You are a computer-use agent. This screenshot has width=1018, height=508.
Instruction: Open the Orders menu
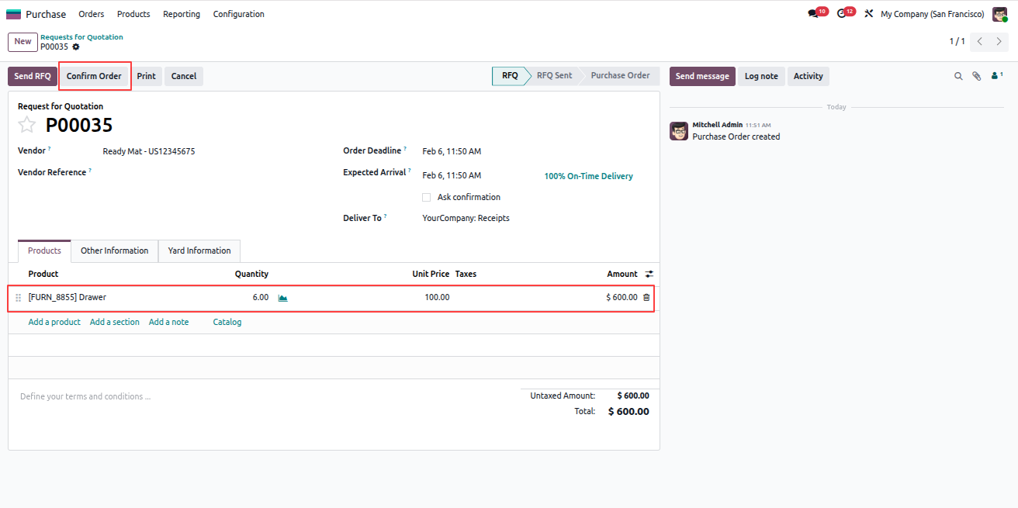(x=92, y=14)
